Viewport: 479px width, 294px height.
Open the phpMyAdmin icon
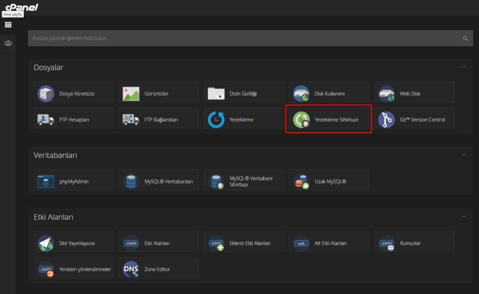46,181
